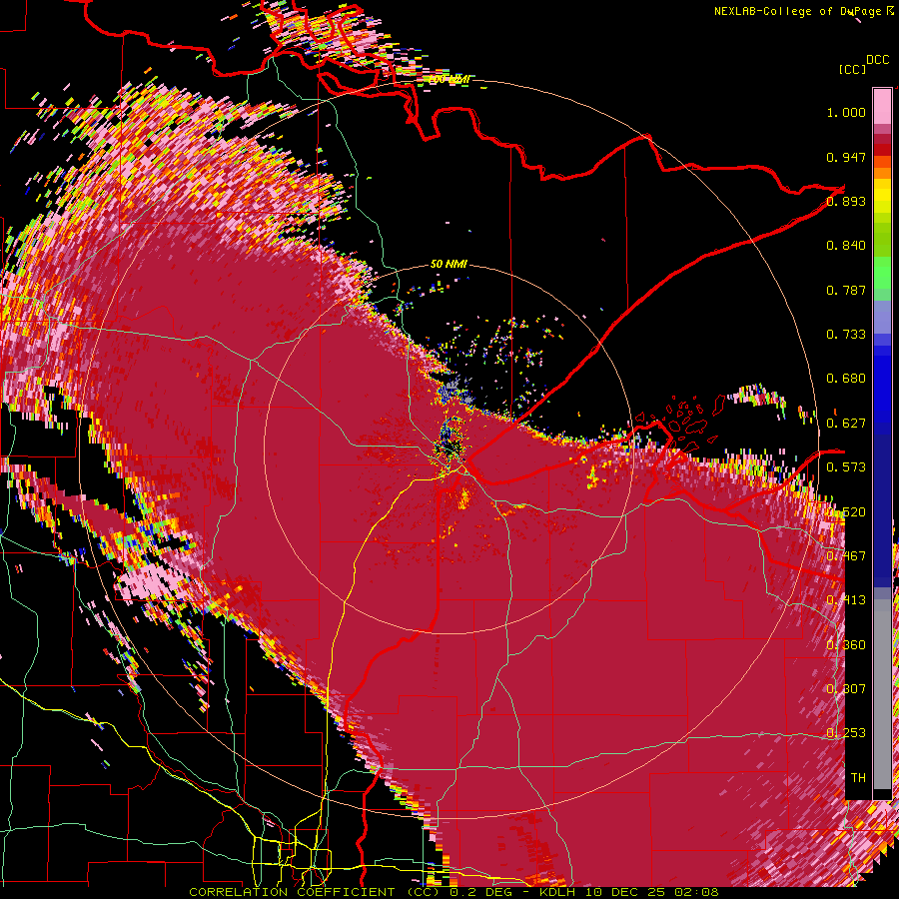The width and height of the screenshot is (899, 899).
Task: Click the 0.467 scale value
Action: [846, 556]
